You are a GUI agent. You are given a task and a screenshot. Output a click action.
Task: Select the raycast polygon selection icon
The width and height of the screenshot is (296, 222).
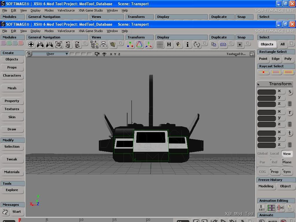(288, 72)
